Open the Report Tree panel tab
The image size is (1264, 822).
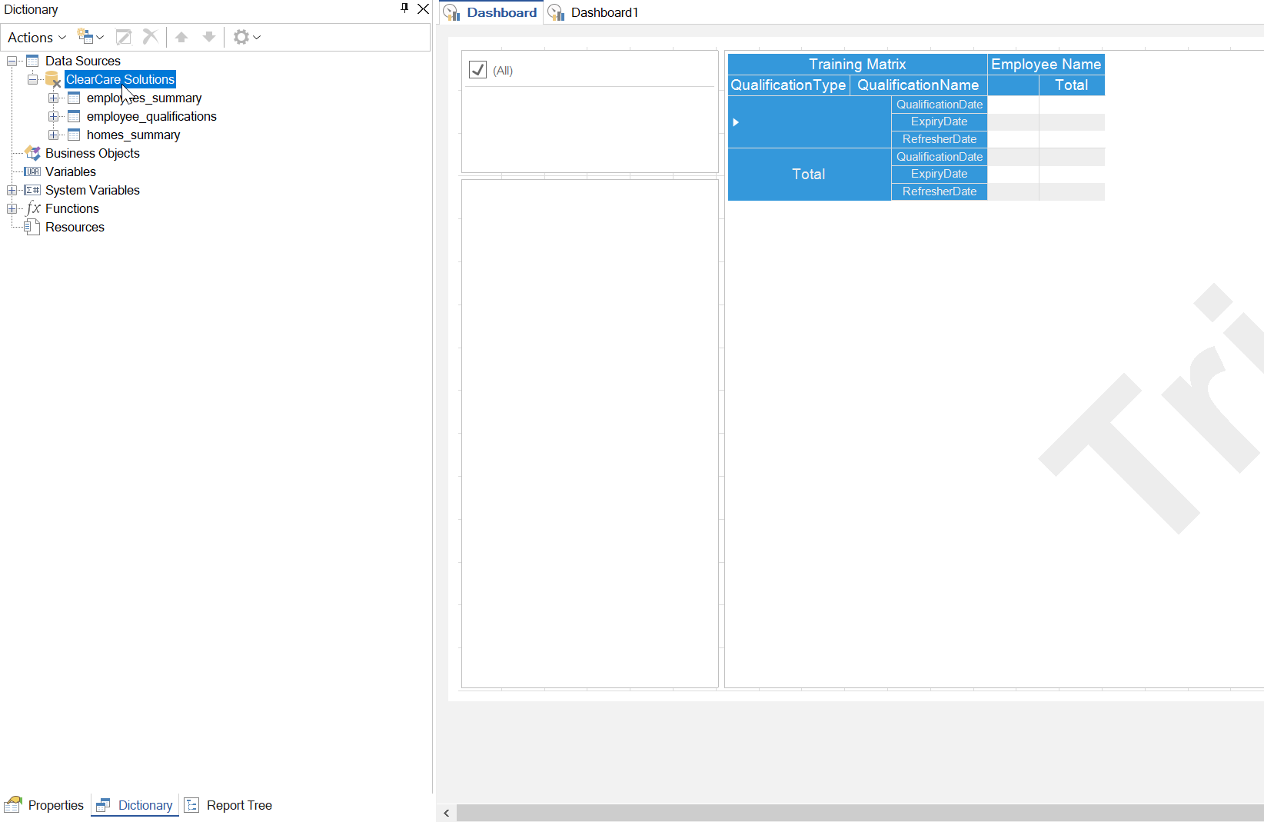(x=228, y=805)
